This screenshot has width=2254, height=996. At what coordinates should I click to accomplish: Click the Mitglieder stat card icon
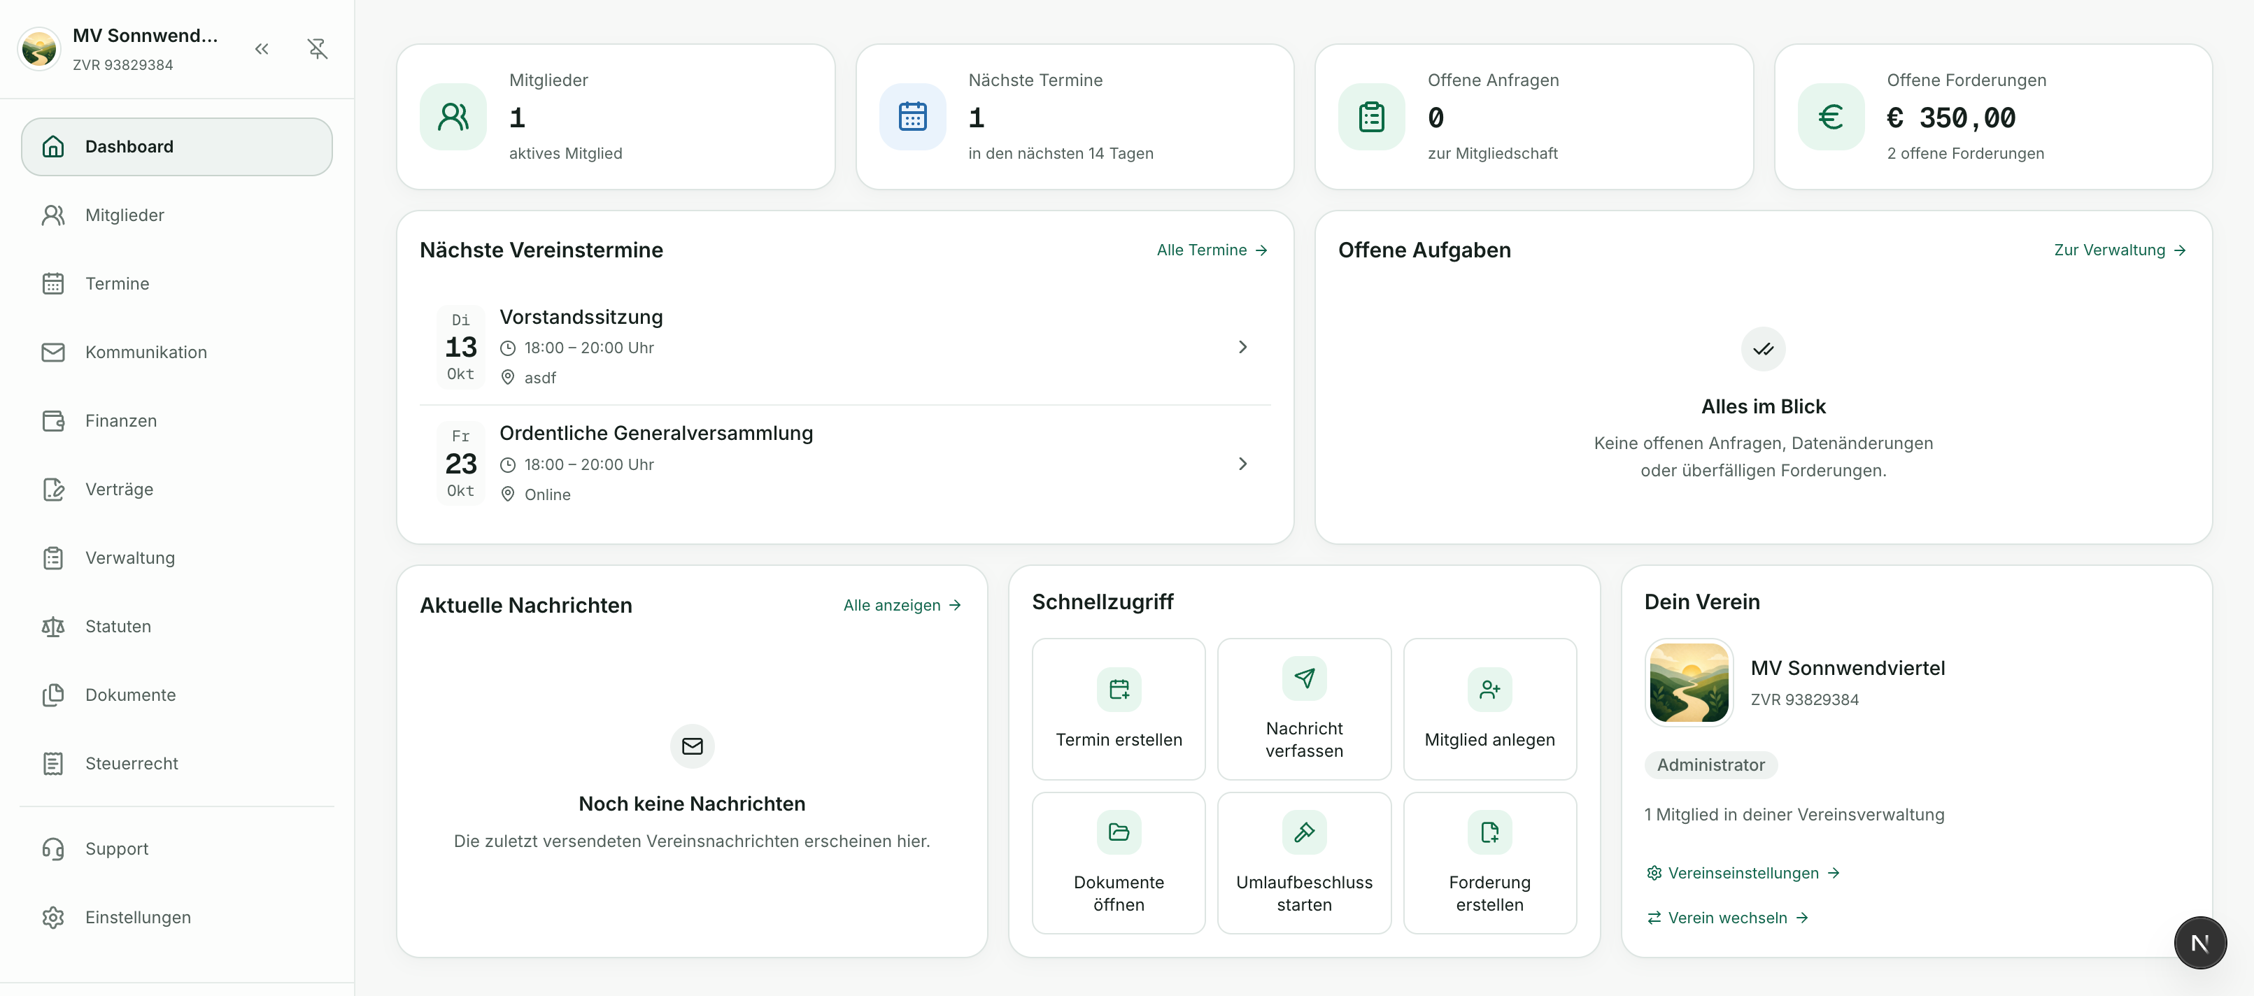(x=453, y=116)
